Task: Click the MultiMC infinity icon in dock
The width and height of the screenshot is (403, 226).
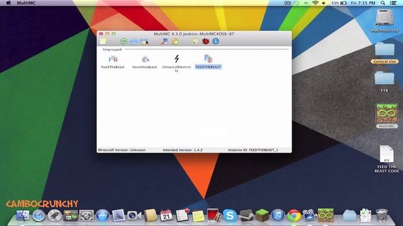Action: pyautogui.click(x=326, y=215)
